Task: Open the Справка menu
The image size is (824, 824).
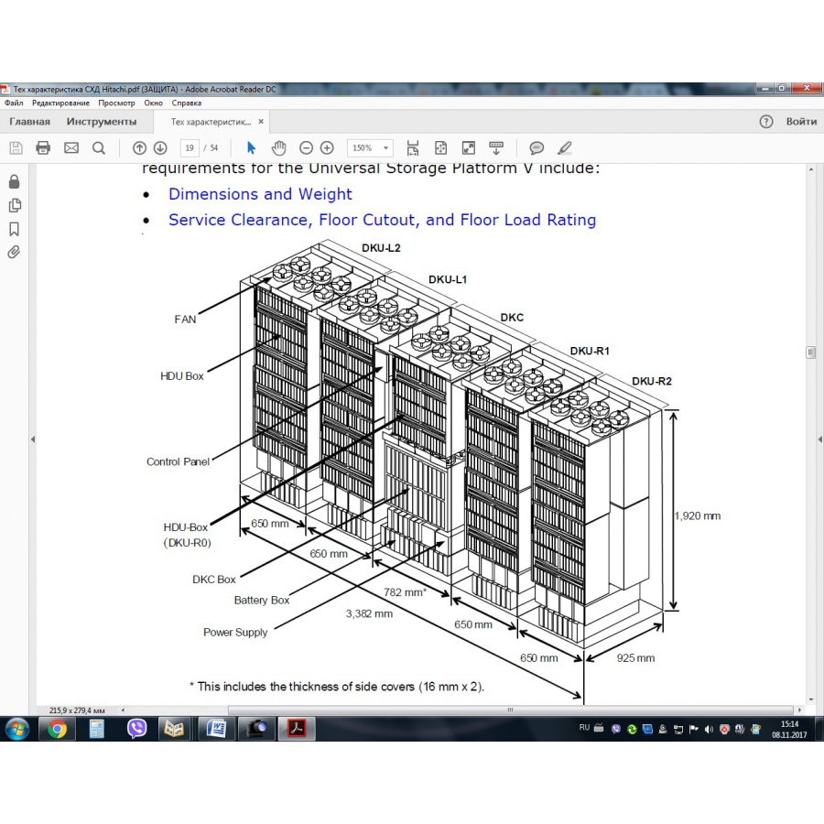Action: tap(187, 103)
